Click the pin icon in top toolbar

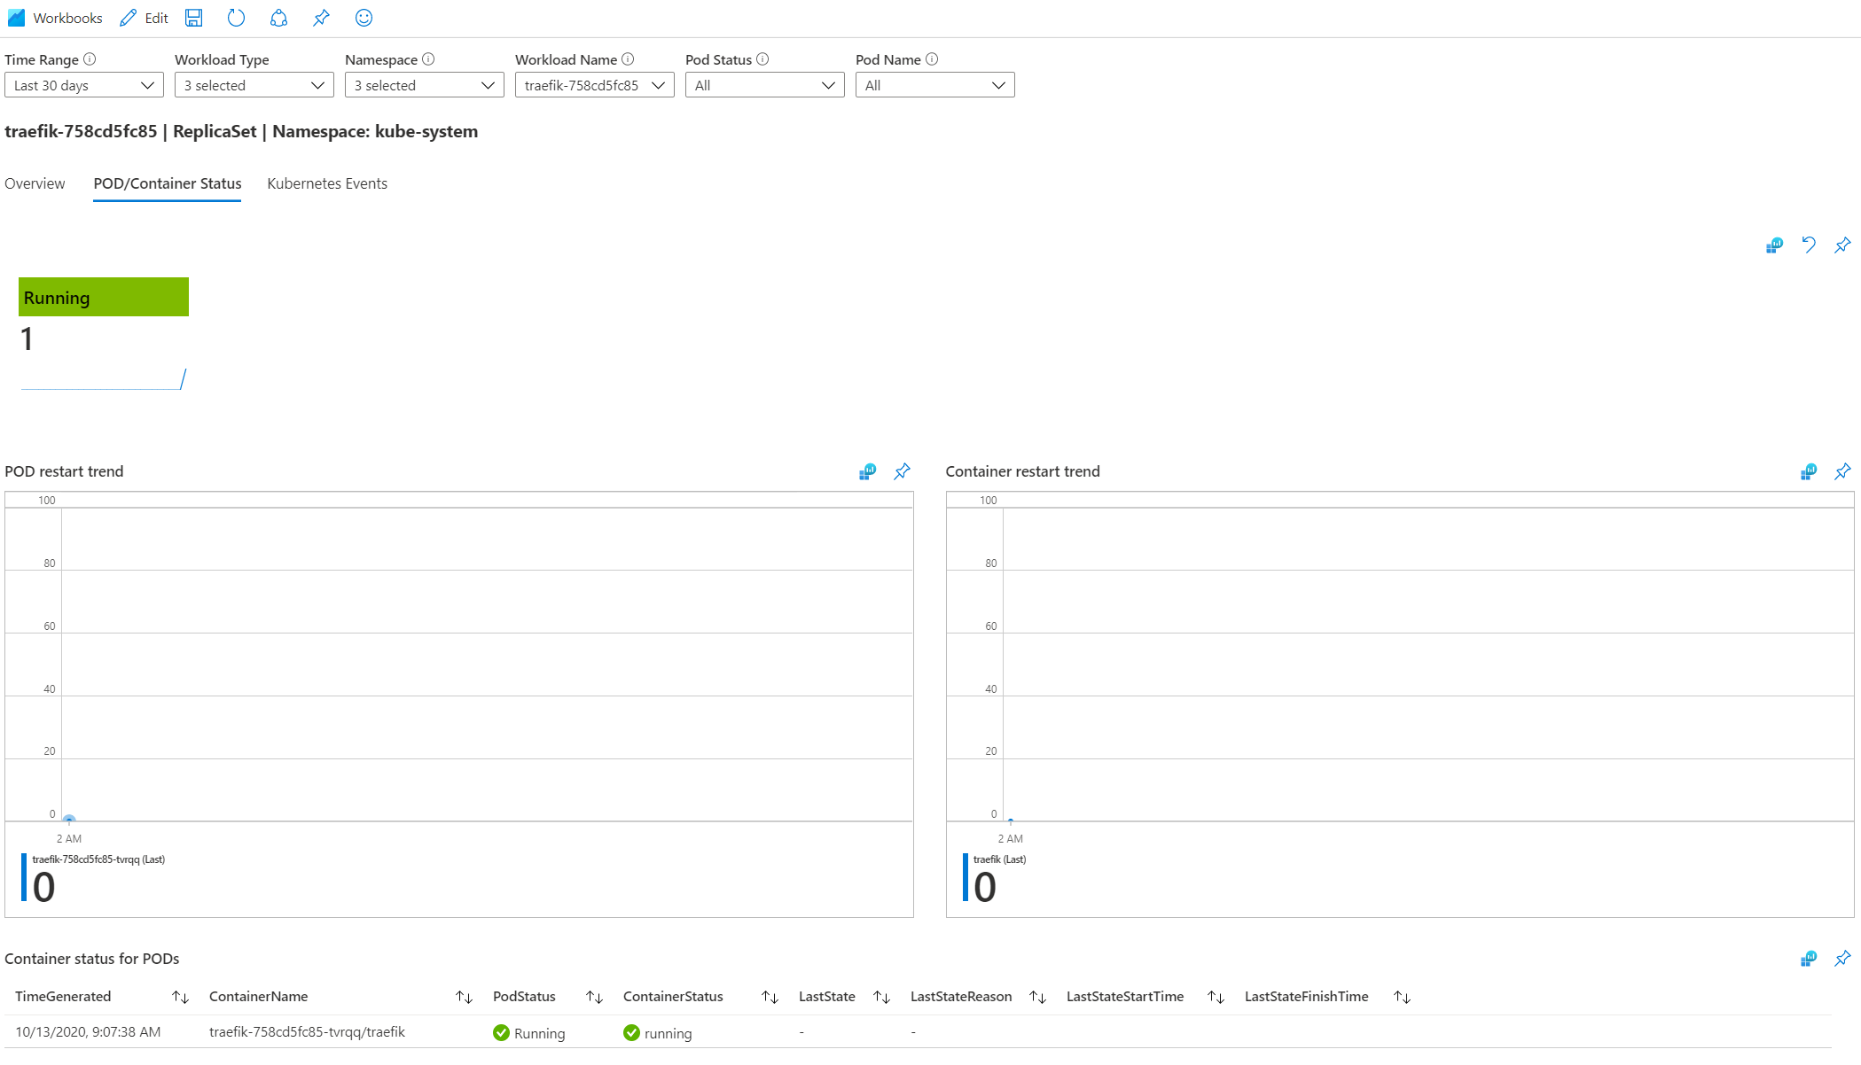click(321, 18)
